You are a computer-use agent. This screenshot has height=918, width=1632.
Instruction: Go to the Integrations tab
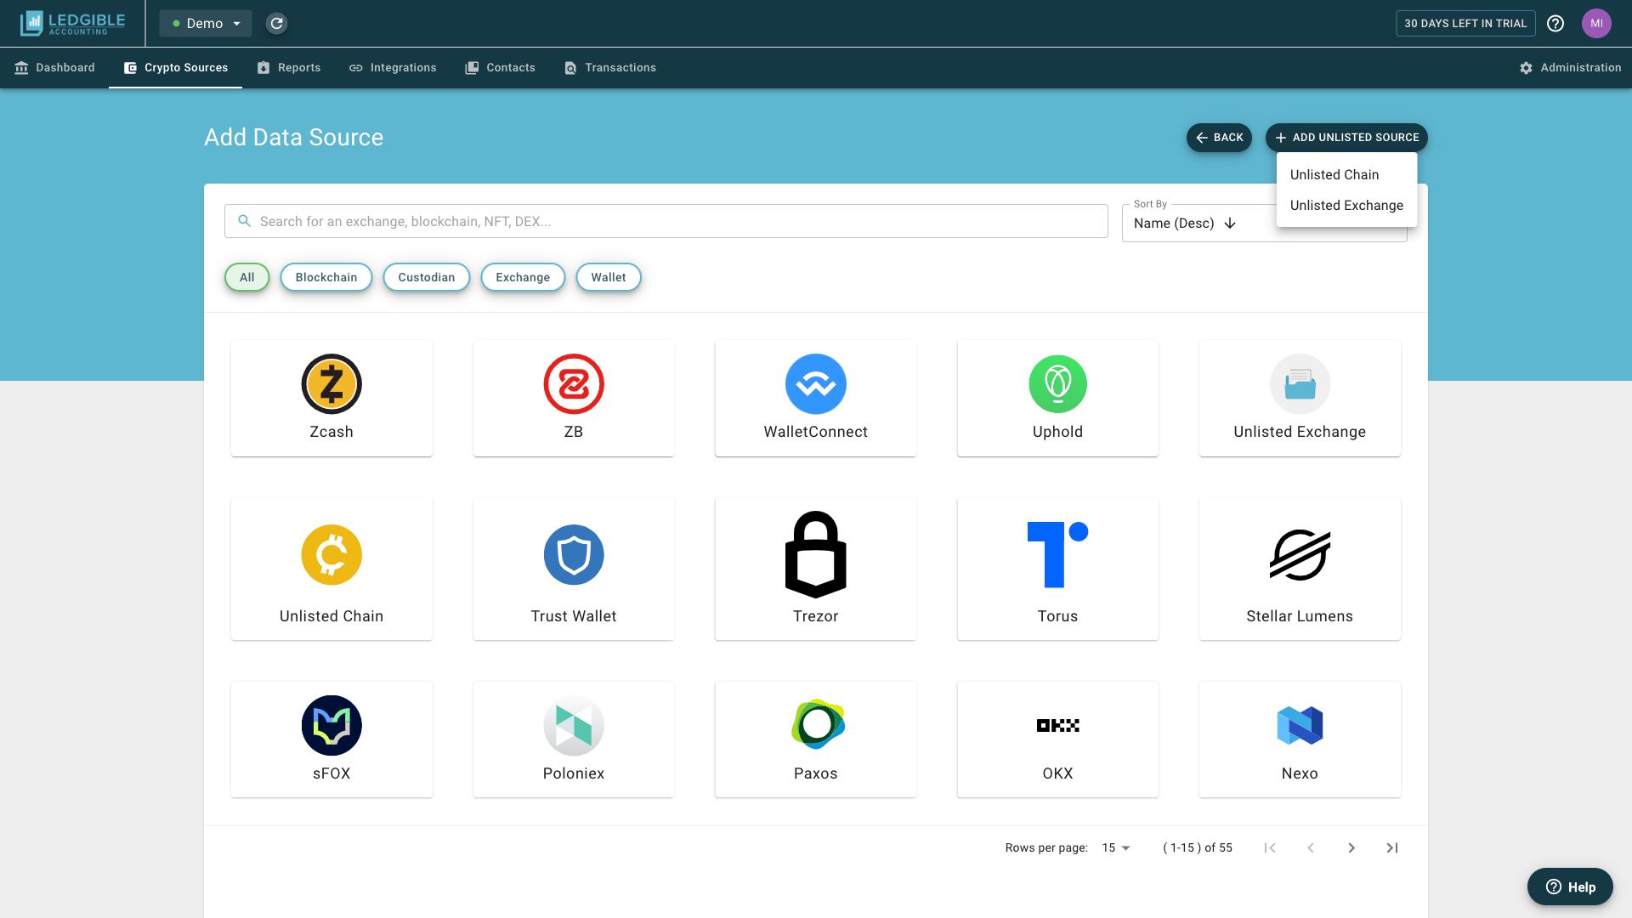[393, 67]
